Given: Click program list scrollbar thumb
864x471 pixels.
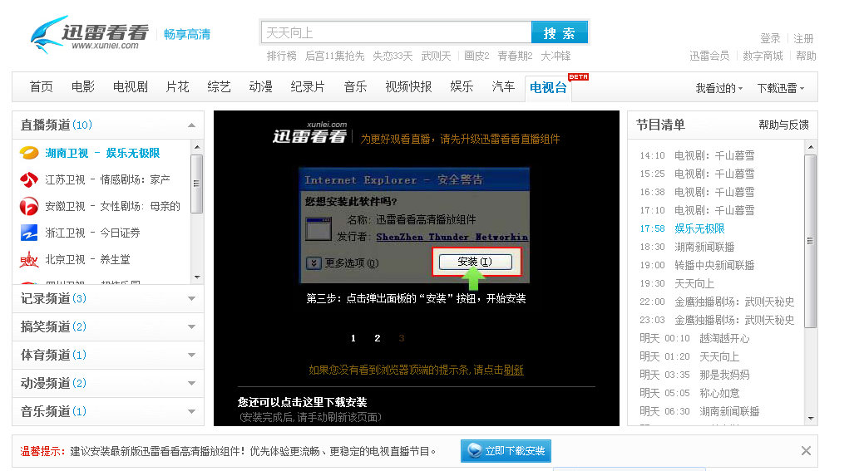Looking at the screenshot, I should (x=810, y=240).
